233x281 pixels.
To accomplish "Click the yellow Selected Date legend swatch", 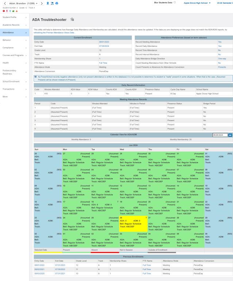I will click(x=48, y=252).
